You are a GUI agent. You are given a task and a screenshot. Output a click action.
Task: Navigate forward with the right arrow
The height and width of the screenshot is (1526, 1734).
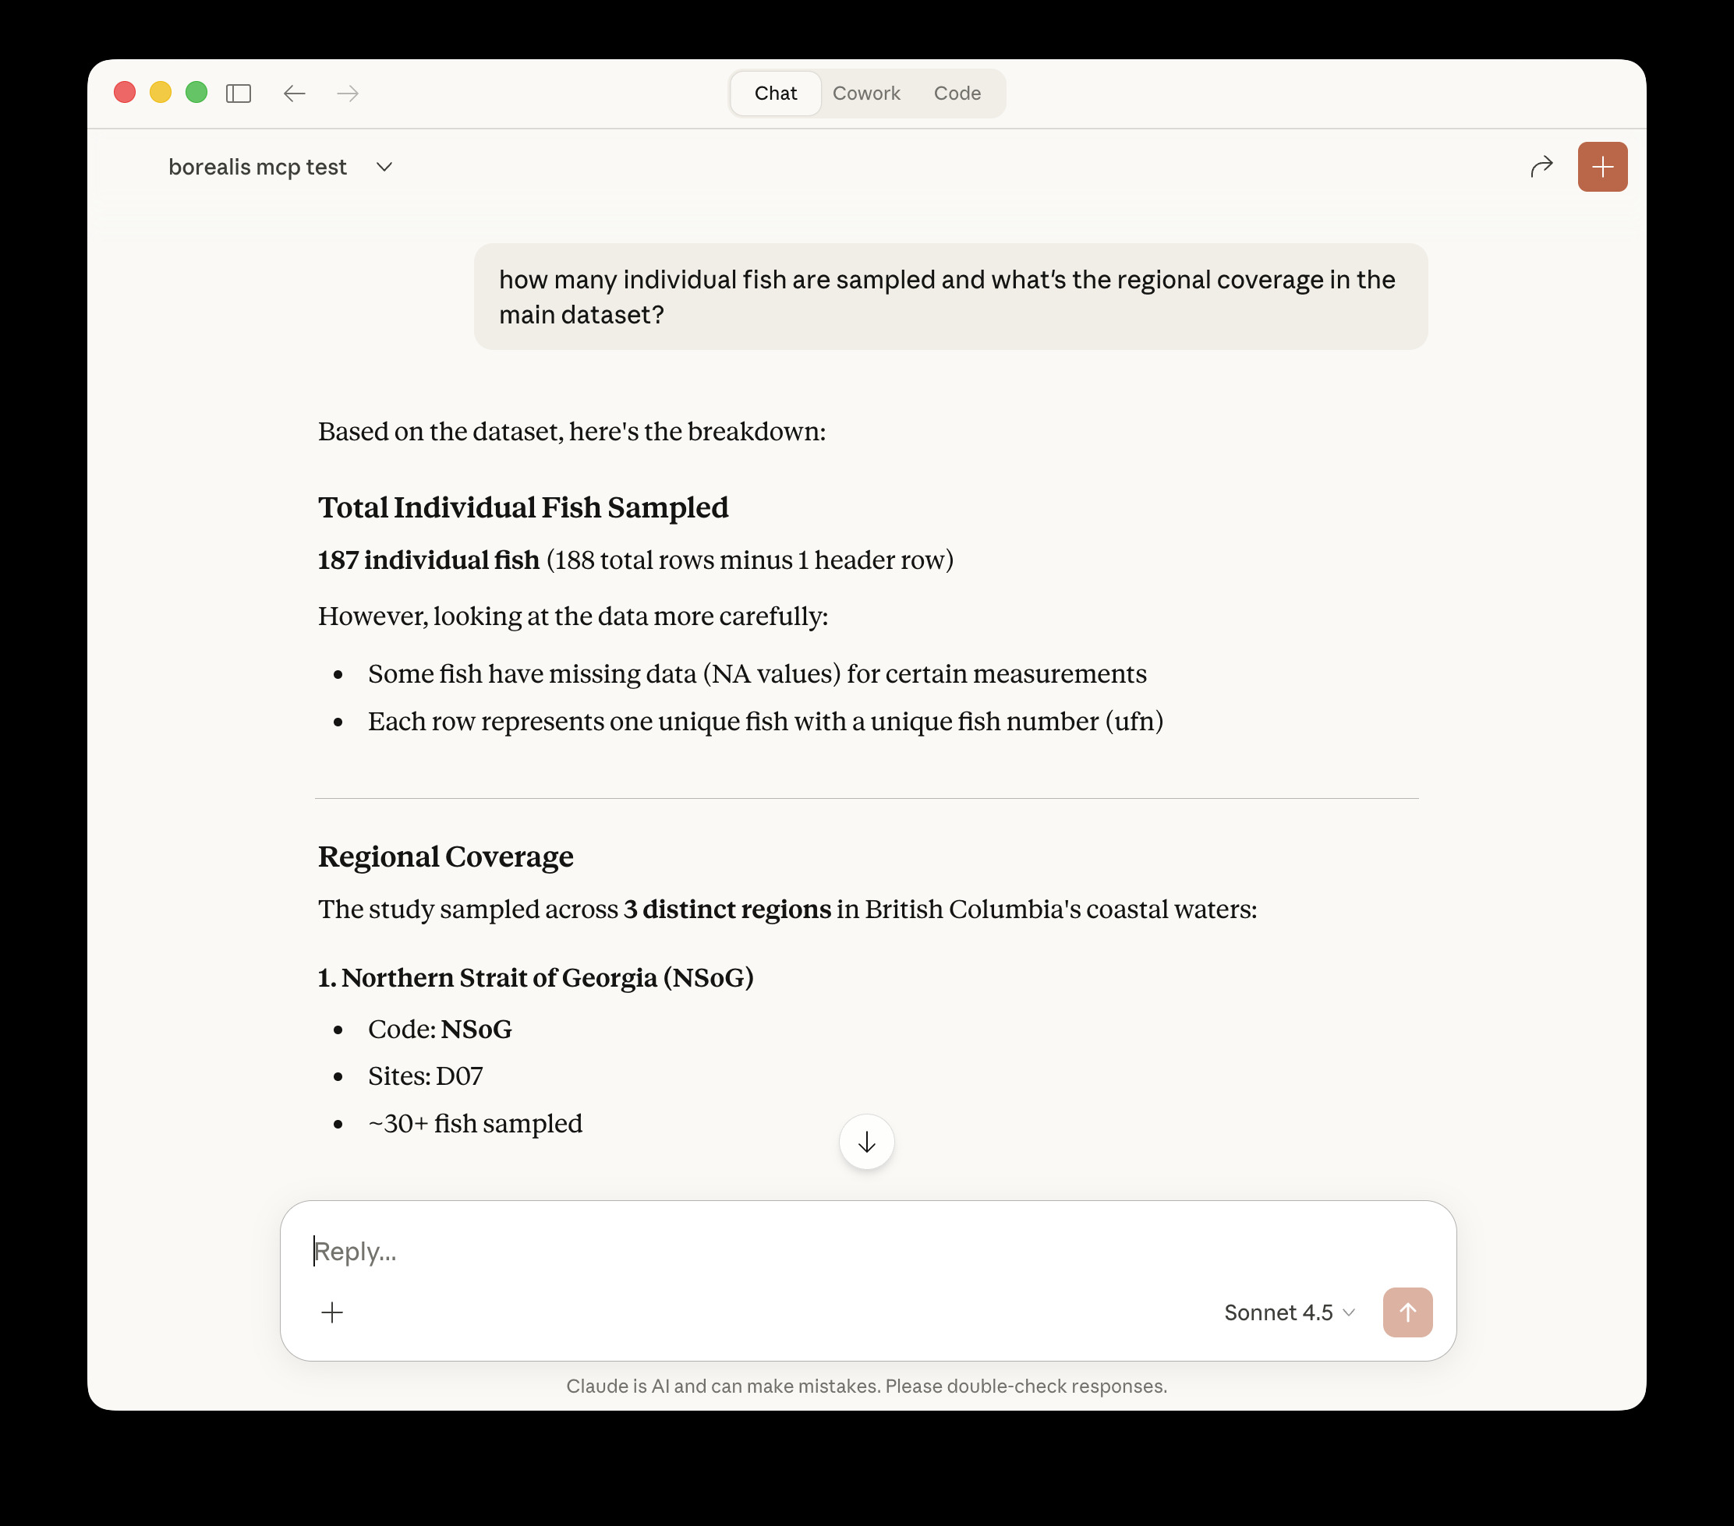pyautogui.click(x=346, y=94)
